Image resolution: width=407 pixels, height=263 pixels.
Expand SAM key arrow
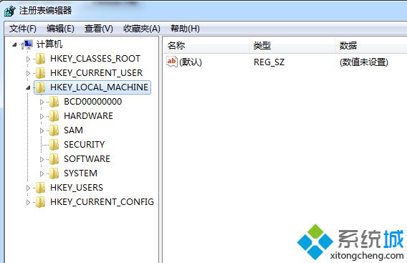point(42,130)
